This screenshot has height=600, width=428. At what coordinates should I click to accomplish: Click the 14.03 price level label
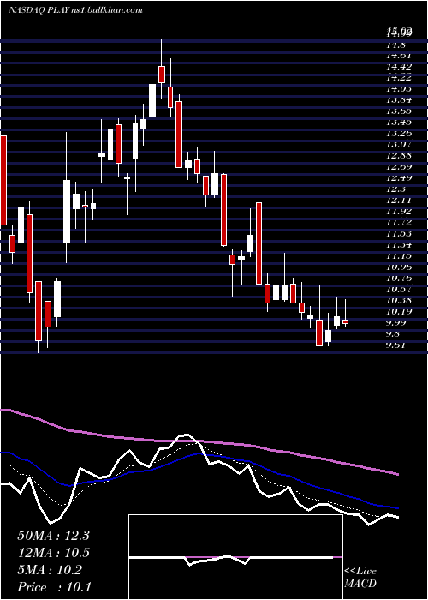(x=399, y=89)
